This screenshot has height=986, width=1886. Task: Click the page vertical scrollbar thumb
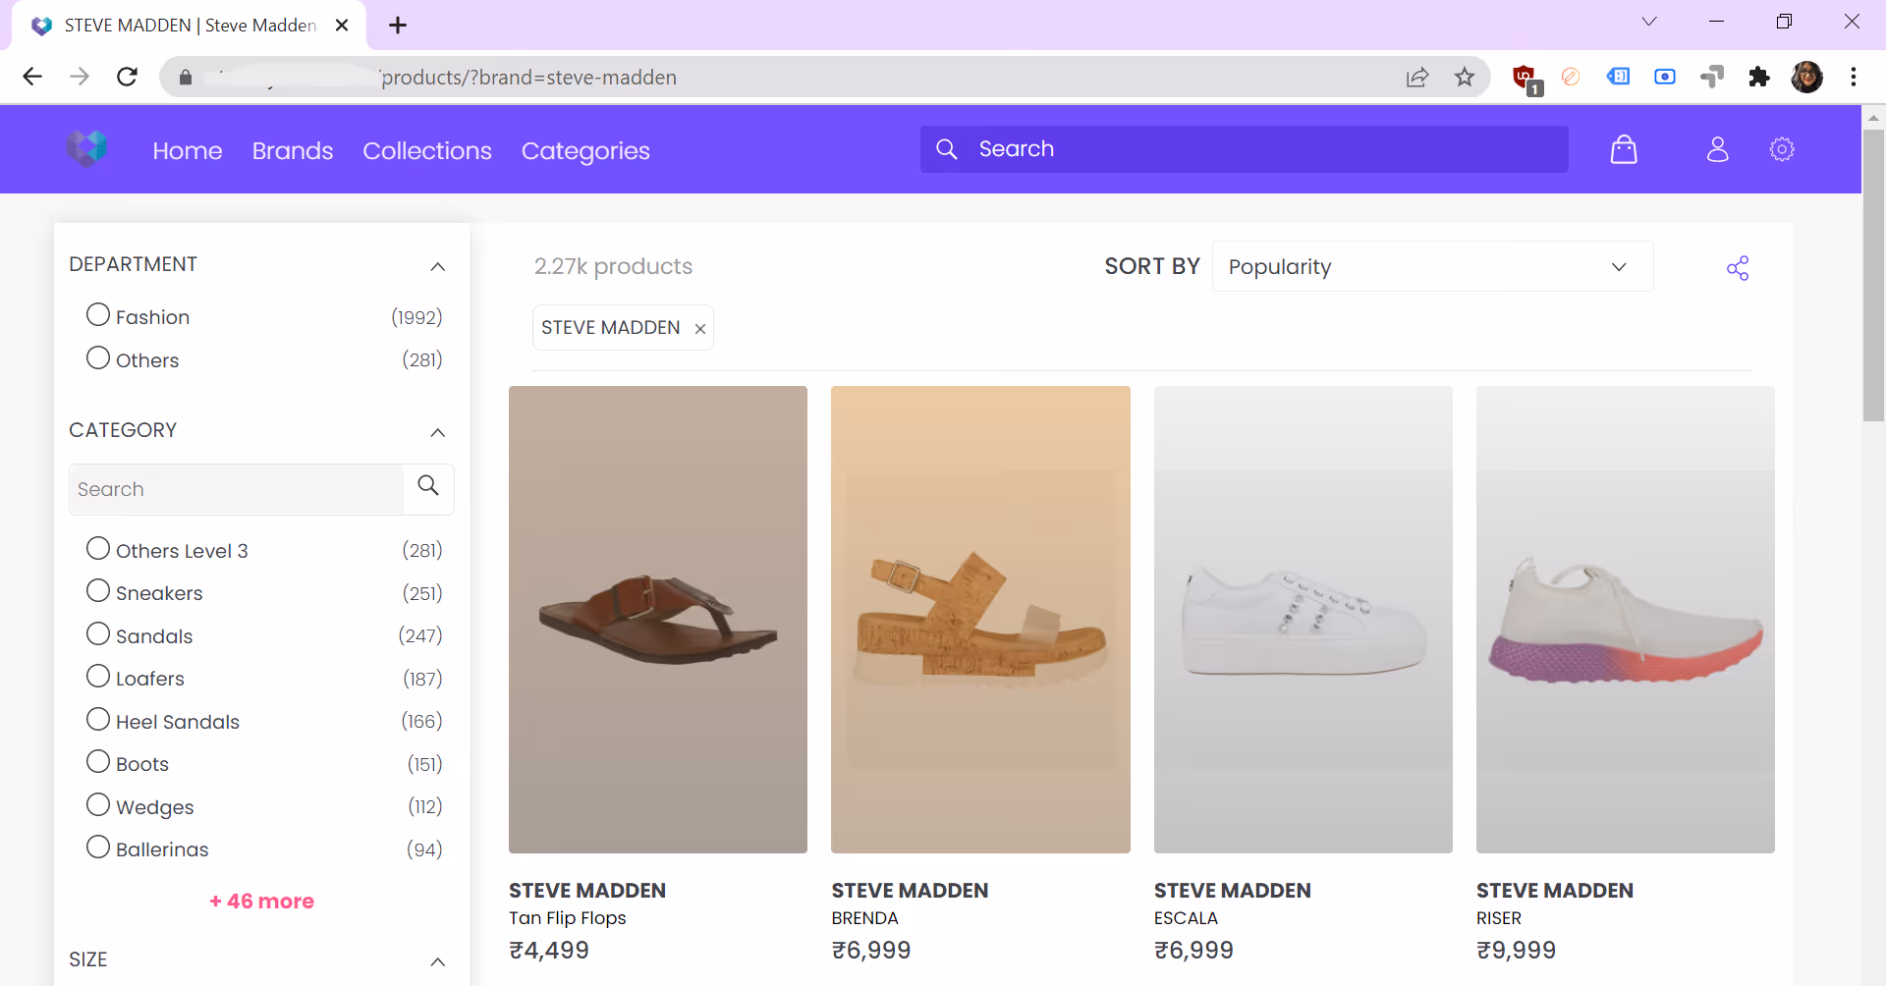point(1873,275)
